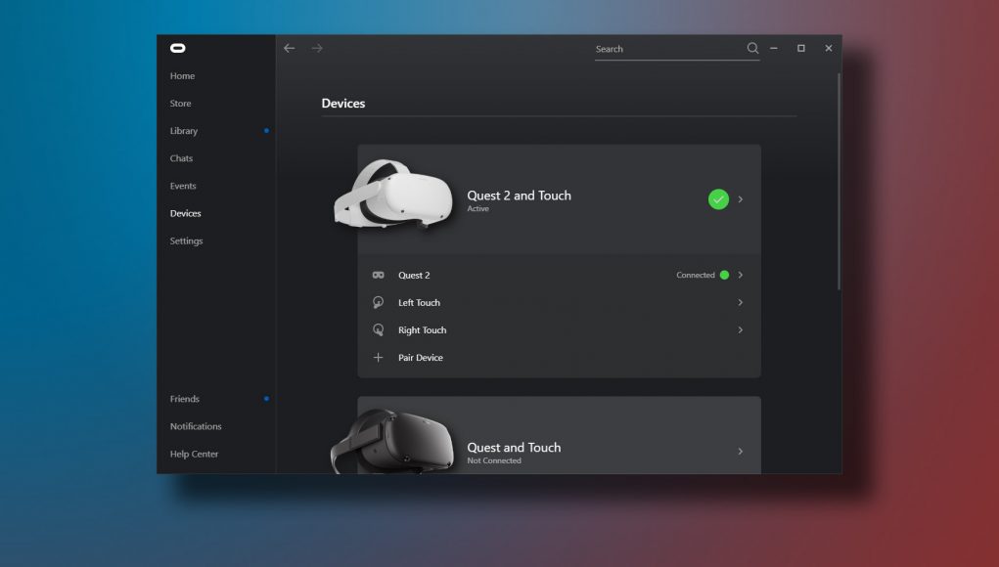Click the search magnifier icon
The width and height of the screenshot is (999, 567).
click(752, 48)
